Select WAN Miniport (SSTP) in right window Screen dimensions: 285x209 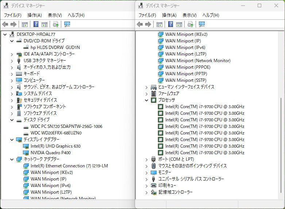coord(186,80)
